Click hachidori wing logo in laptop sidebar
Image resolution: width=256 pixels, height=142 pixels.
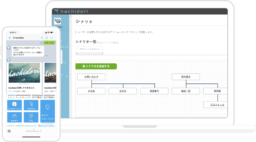[58, 21]
